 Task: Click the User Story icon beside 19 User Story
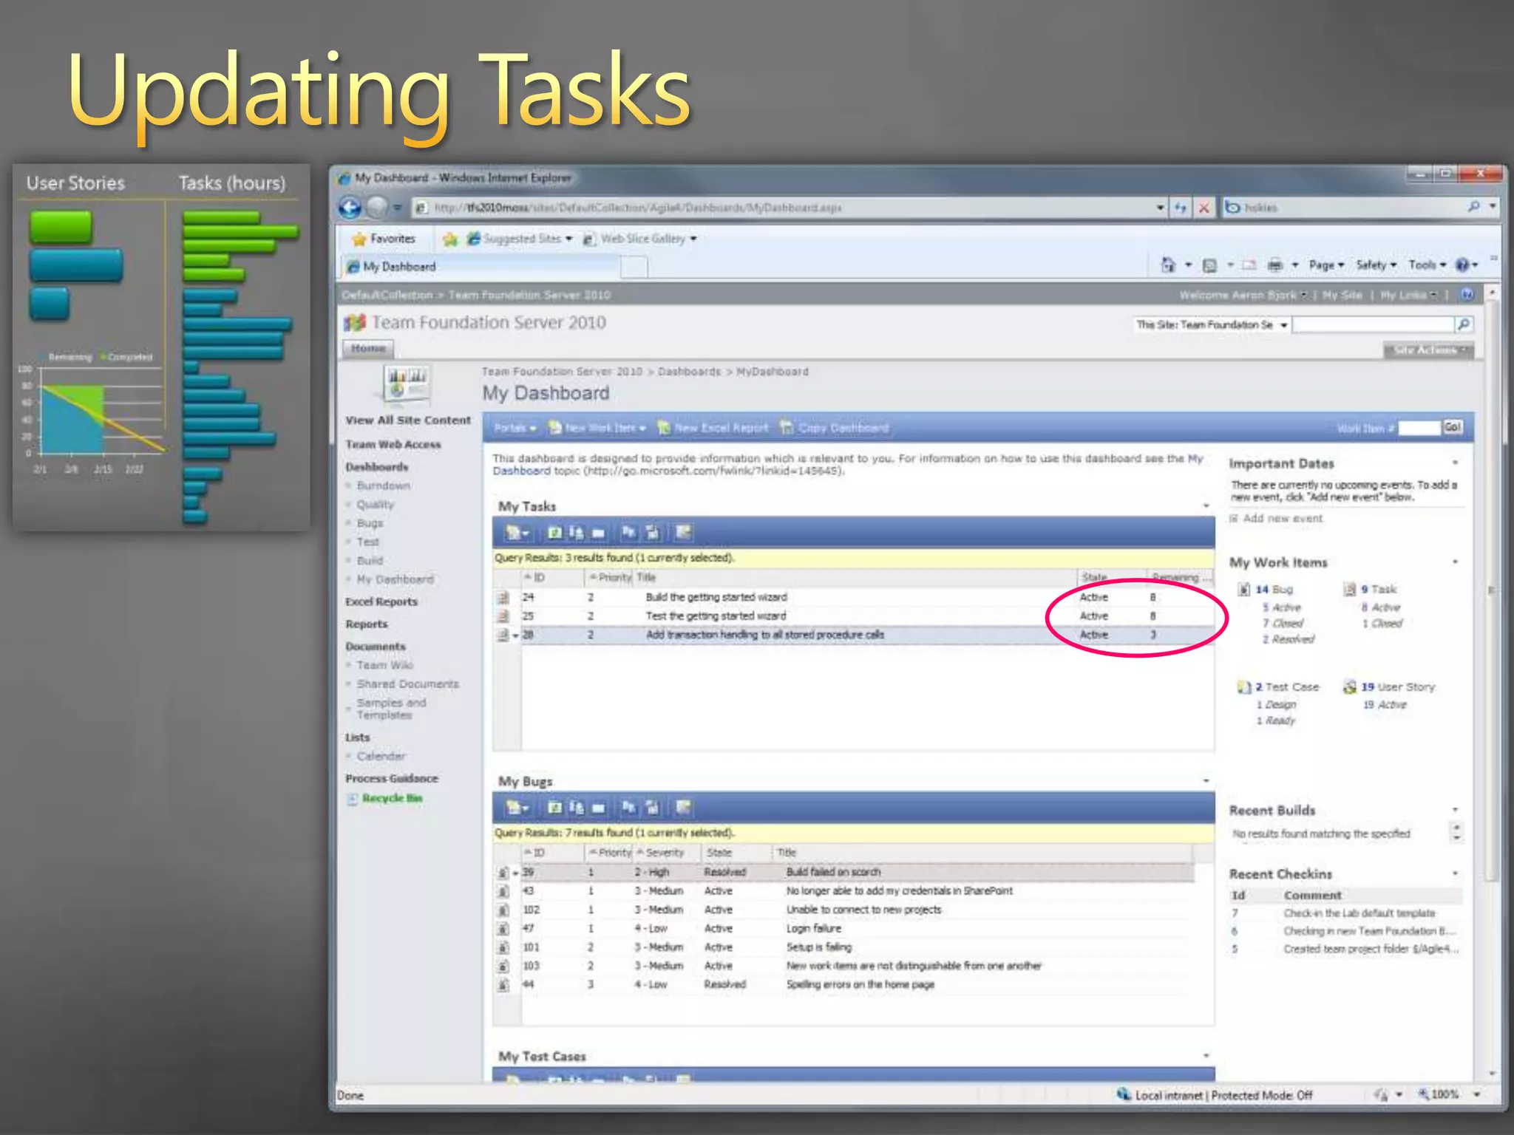(1350, 687)
